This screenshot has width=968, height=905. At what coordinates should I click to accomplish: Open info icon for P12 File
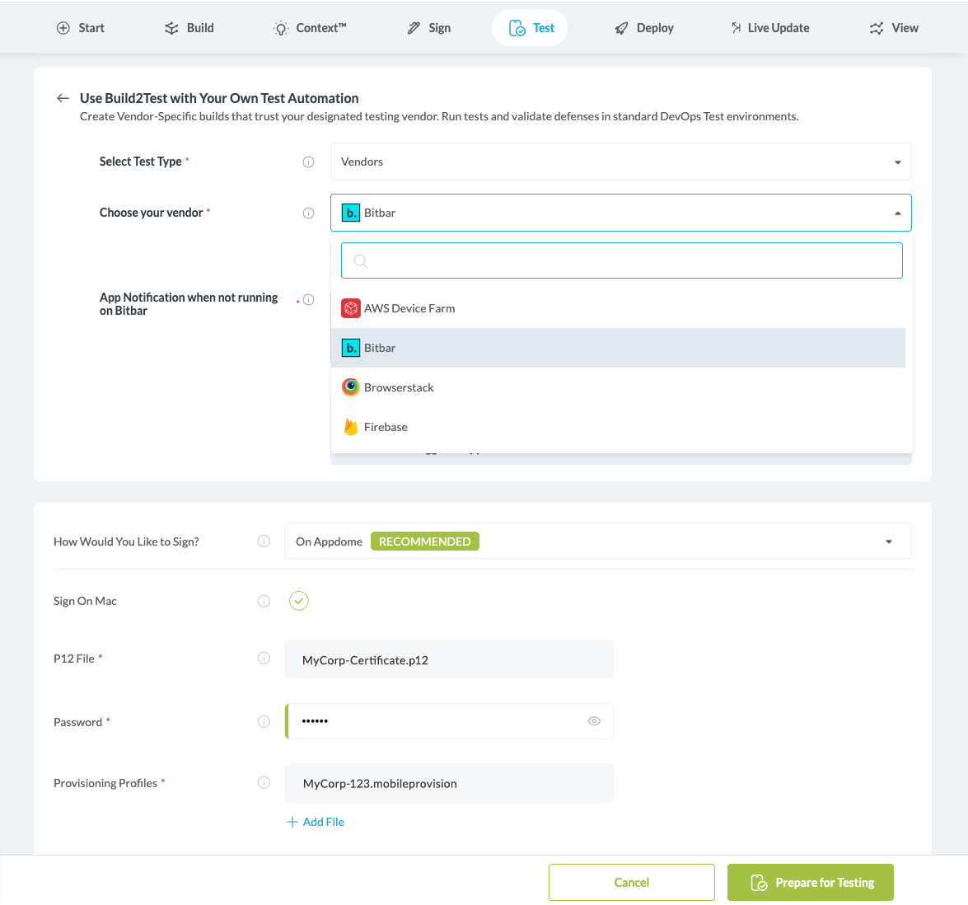tap(264, 658)
